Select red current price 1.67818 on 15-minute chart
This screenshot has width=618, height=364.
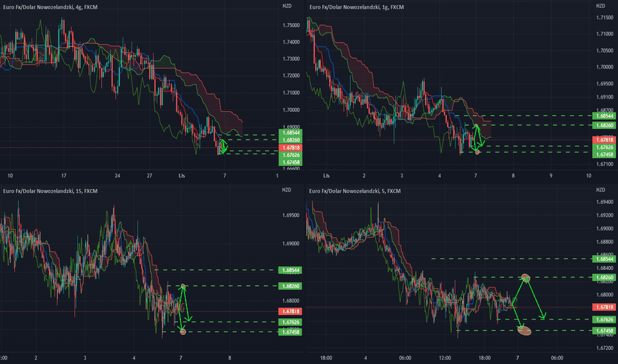(x=290, y=312)
